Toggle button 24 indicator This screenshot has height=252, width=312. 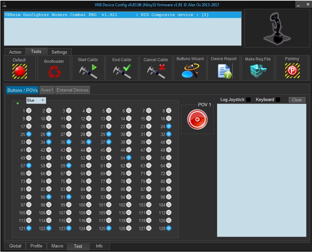168,126
